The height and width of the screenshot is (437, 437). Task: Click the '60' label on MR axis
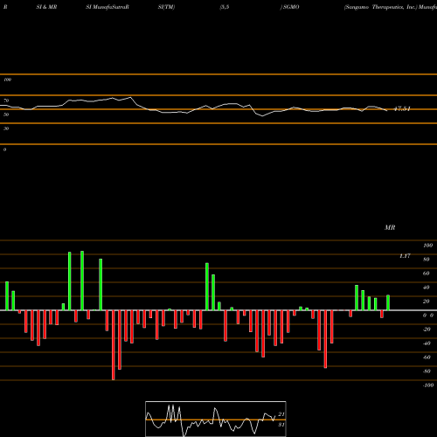point(426,274)
